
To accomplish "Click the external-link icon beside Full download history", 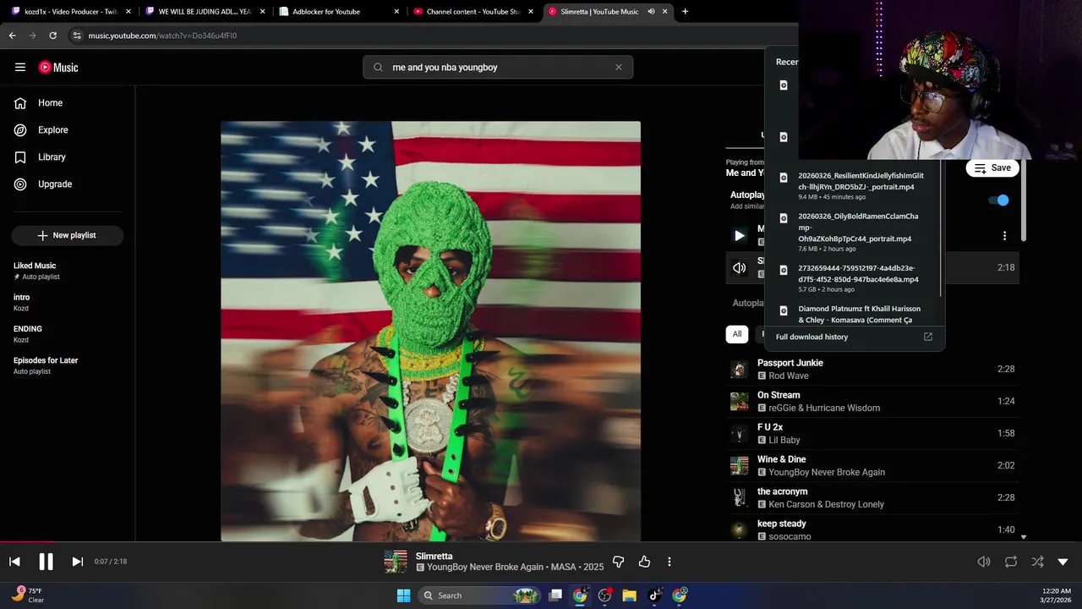I will coord(928,337).
